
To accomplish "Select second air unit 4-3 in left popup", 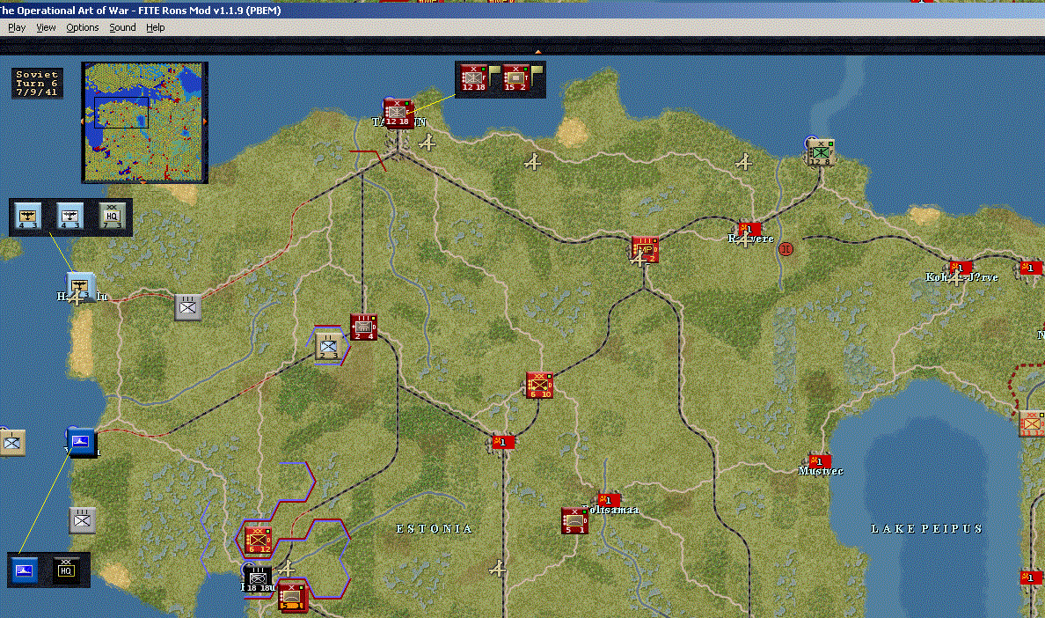I will (70, 216).
